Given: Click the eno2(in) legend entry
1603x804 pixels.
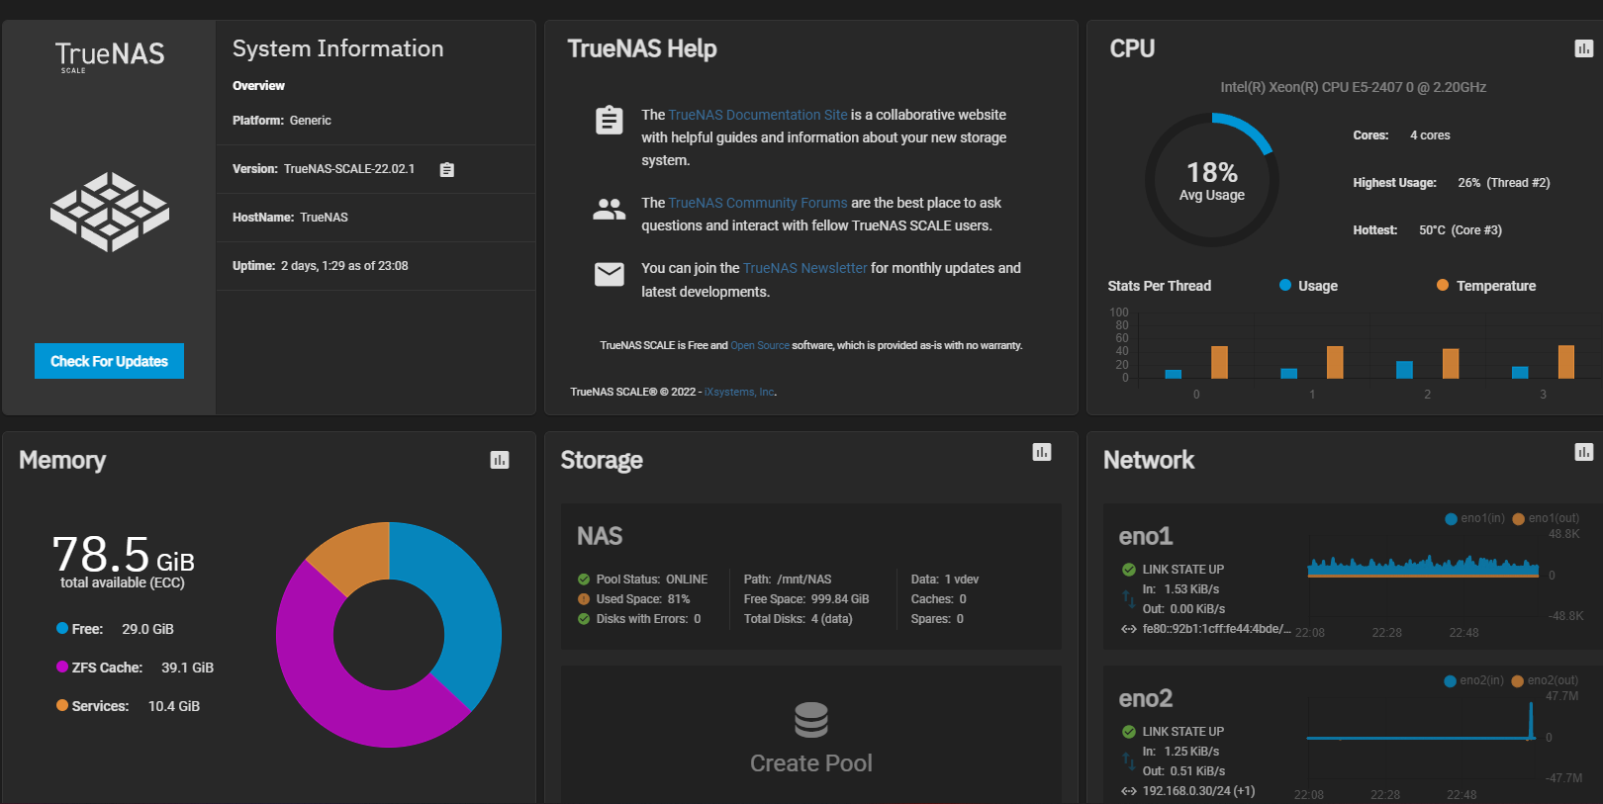Looking at the screenshot, I should click(1474, 680).
